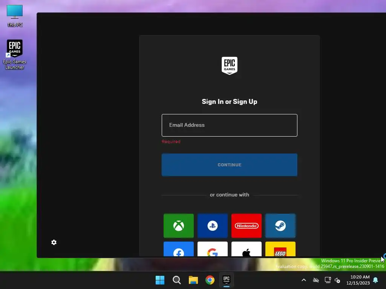Click the 'Sign In or Sign Up' heading

(230, 102)
